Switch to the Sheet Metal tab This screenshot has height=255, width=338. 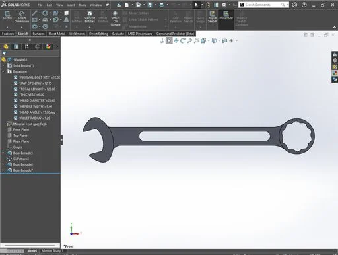(x=57, y=34)
